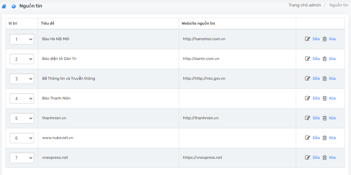This screenshot has height=175, width=351.
Task: Click edit icon for vnexpress.net row
Action: [x=308, y=157]
